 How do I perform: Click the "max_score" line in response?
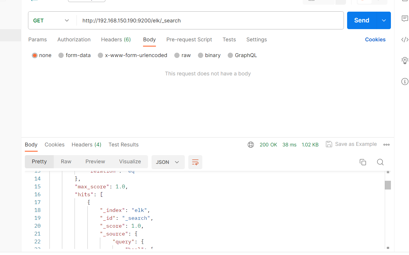[101, 187]
